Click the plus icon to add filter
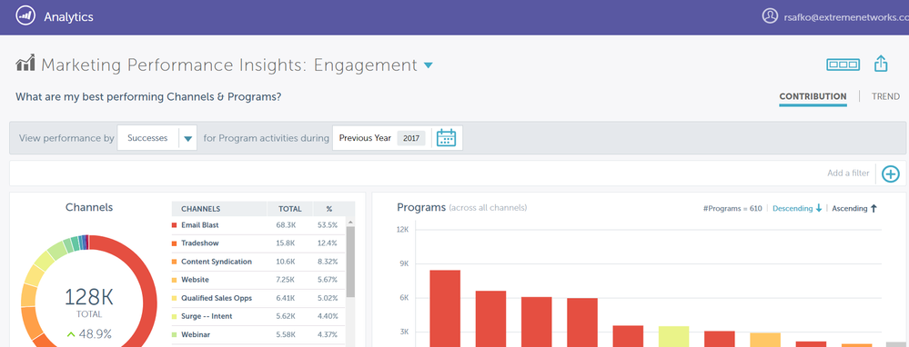 (891, 173)
